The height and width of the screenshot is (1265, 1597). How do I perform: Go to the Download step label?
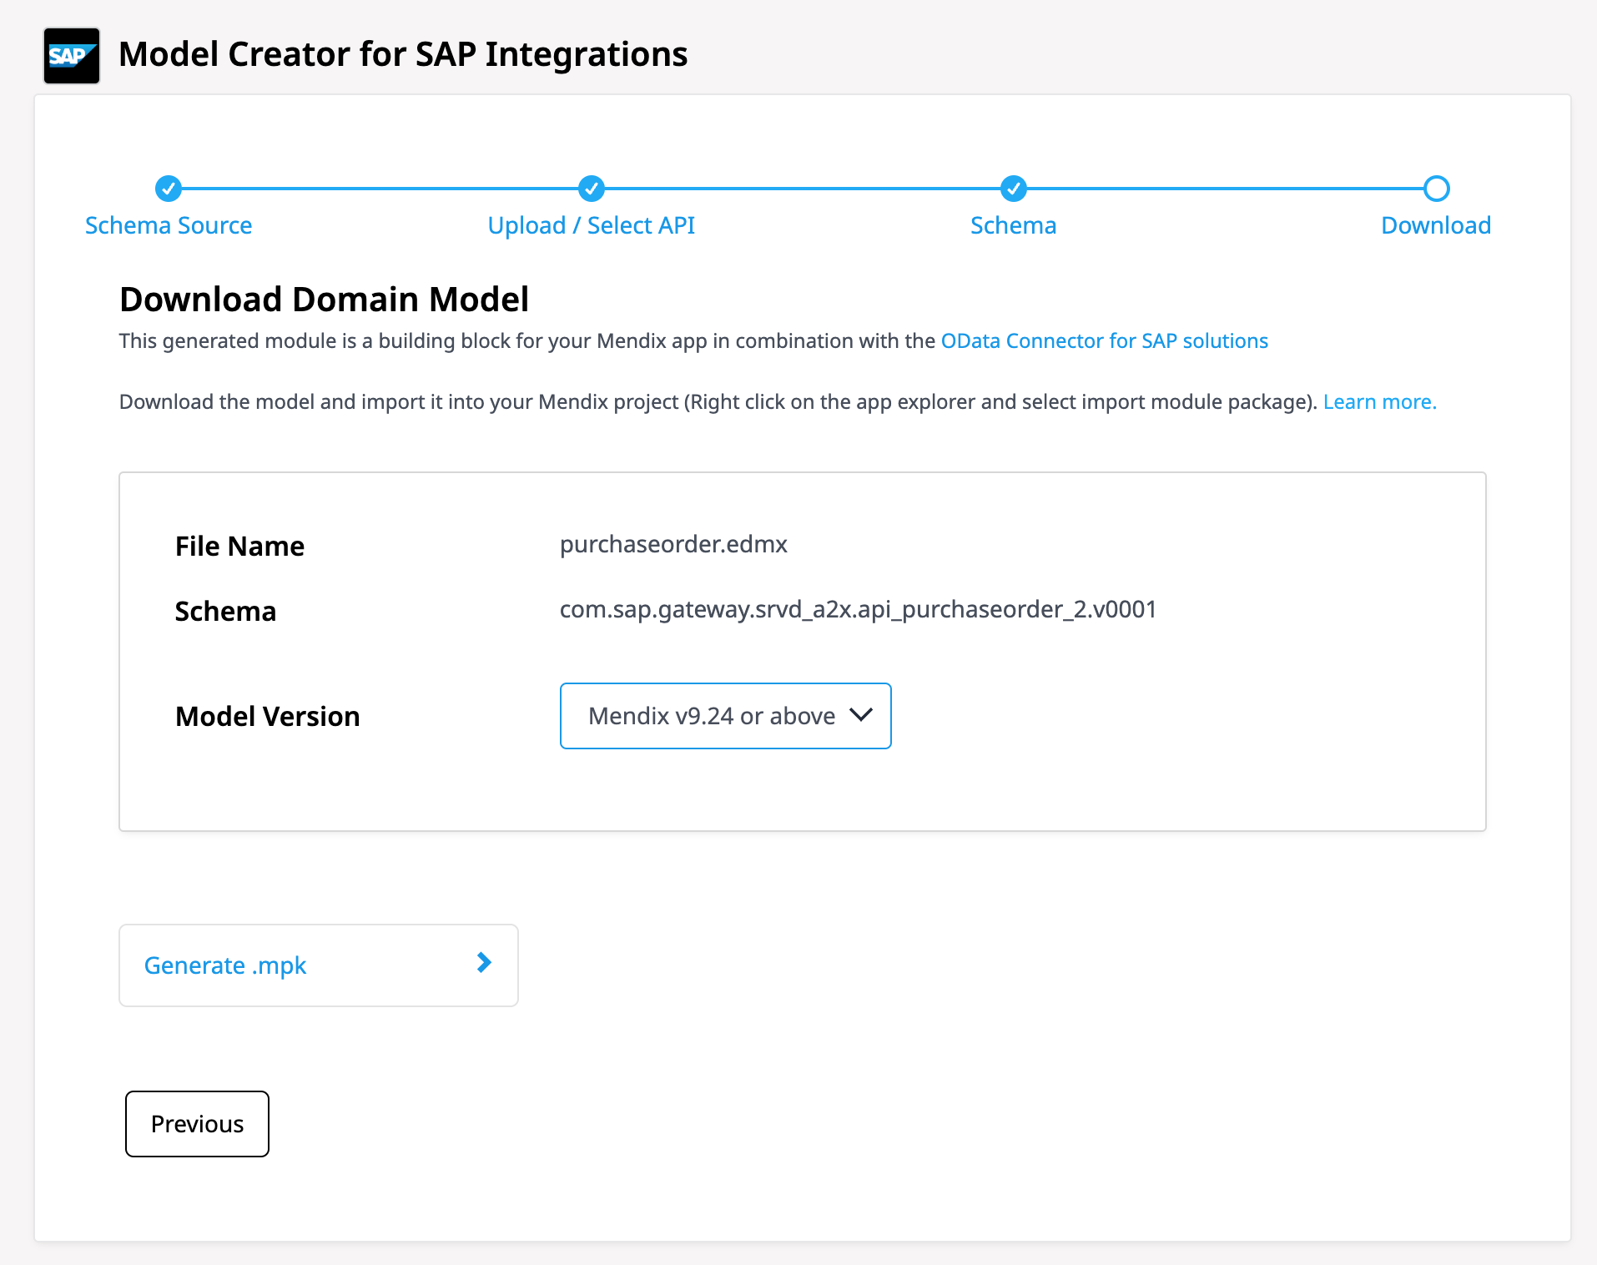[x=1436, y=225]
